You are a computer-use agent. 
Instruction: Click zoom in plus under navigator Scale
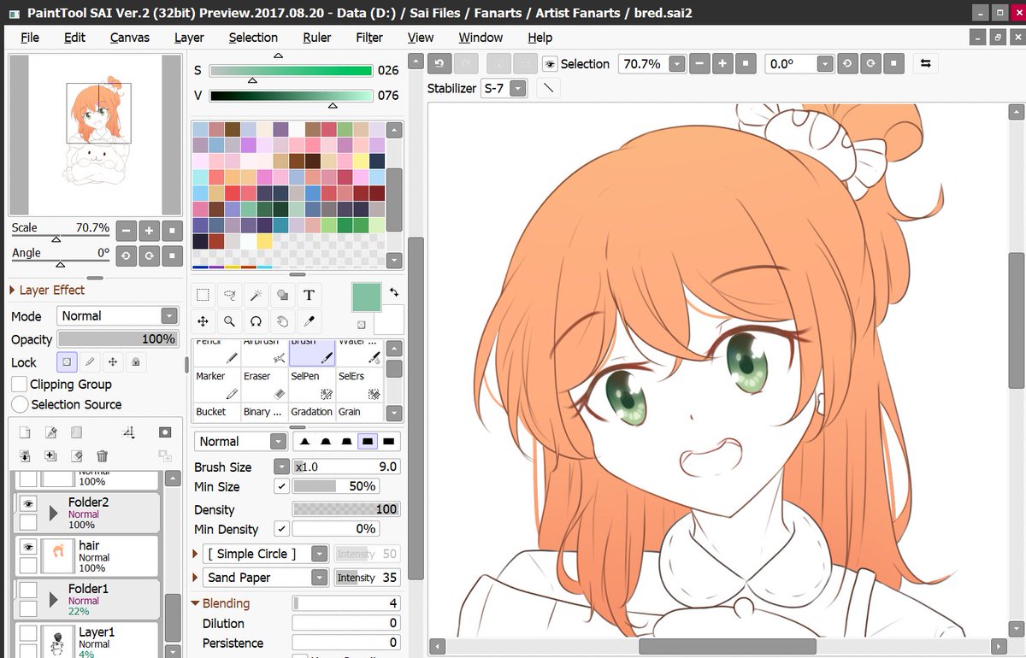point(149,231)
